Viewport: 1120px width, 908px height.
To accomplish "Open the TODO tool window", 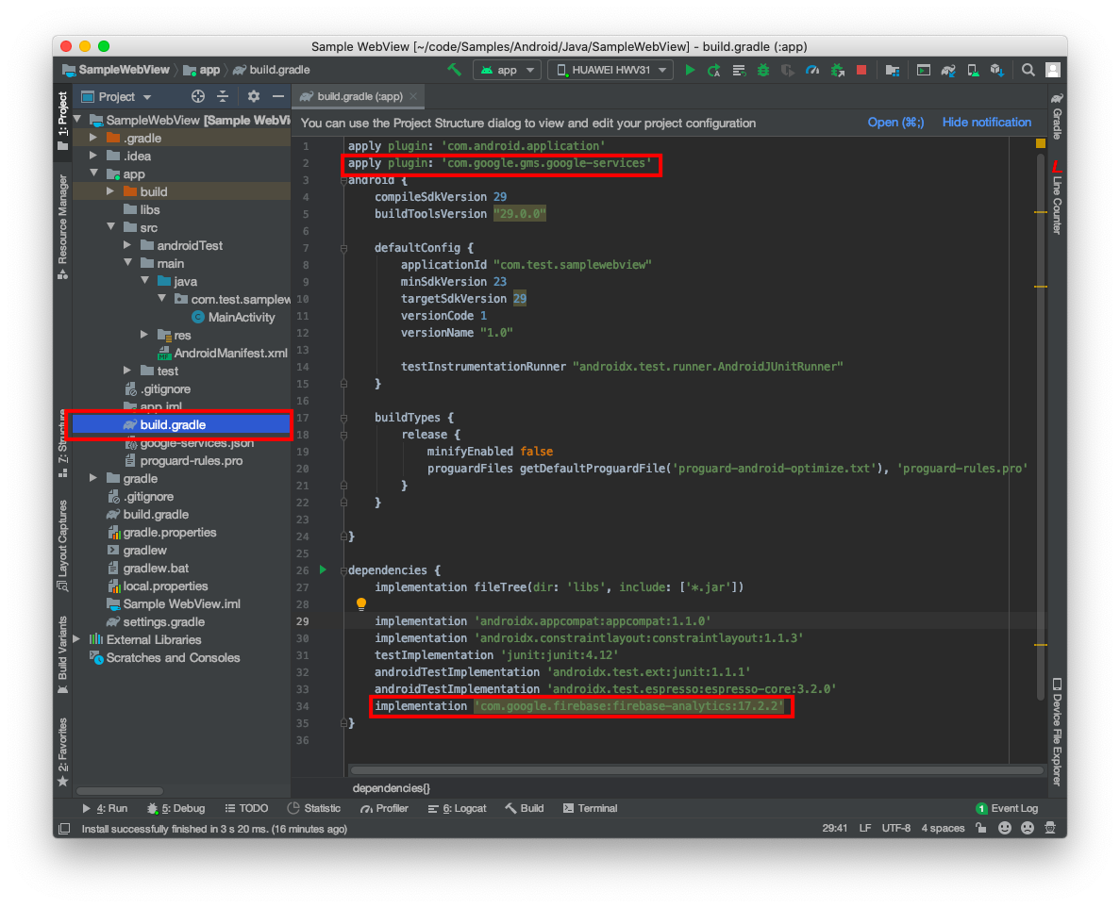I will 246,808.
